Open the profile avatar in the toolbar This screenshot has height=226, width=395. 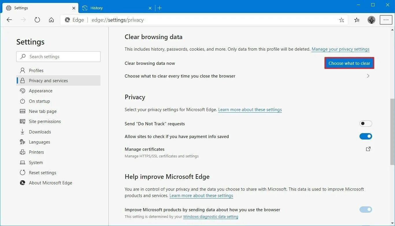point(372,20)
